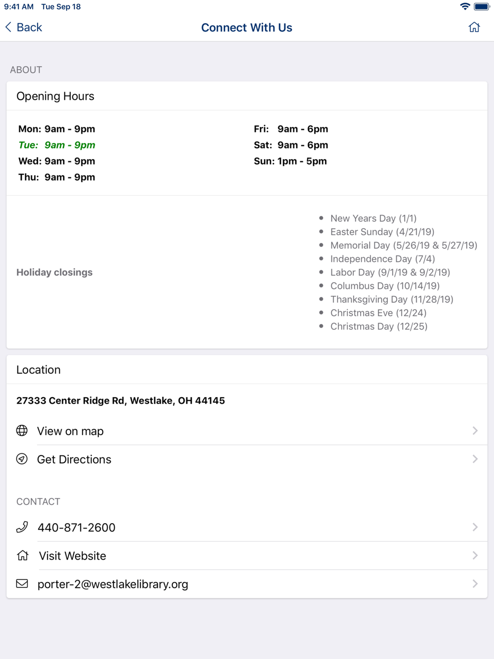Select the Get Directions option
This screenshot has height=659, width=494.
point(247,459)
